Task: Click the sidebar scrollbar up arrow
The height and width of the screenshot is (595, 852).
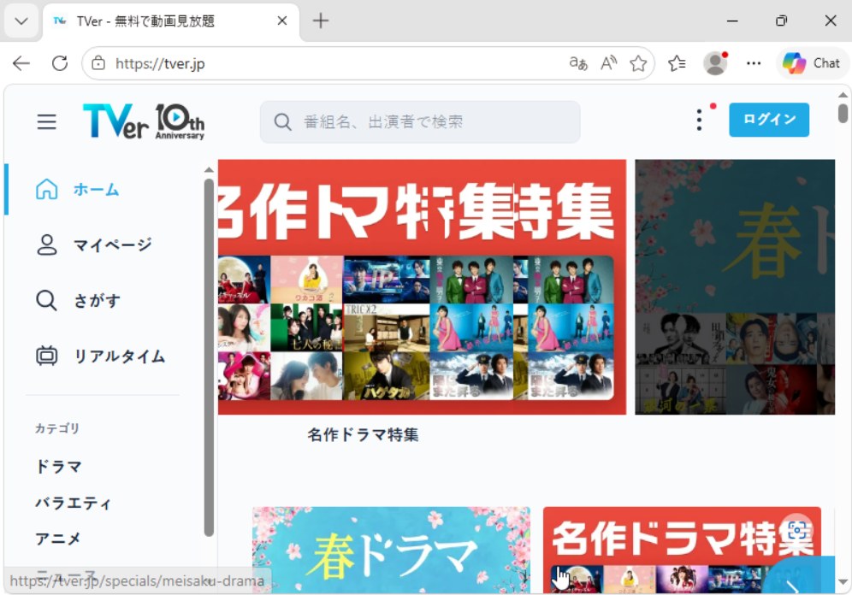Action: pos(209,170)
